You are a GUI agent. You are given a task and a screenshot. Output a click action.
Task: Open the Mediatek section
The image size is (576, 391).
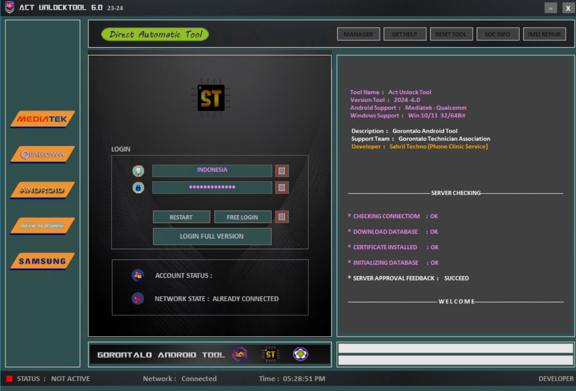point(43,119)
